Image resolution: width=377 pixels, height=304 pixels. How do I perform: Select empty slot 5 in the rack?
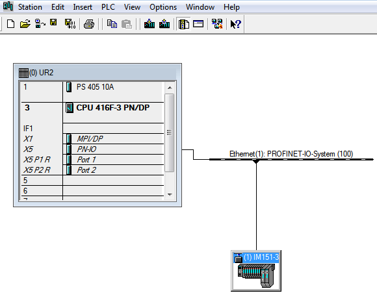(x=92, y=180)
